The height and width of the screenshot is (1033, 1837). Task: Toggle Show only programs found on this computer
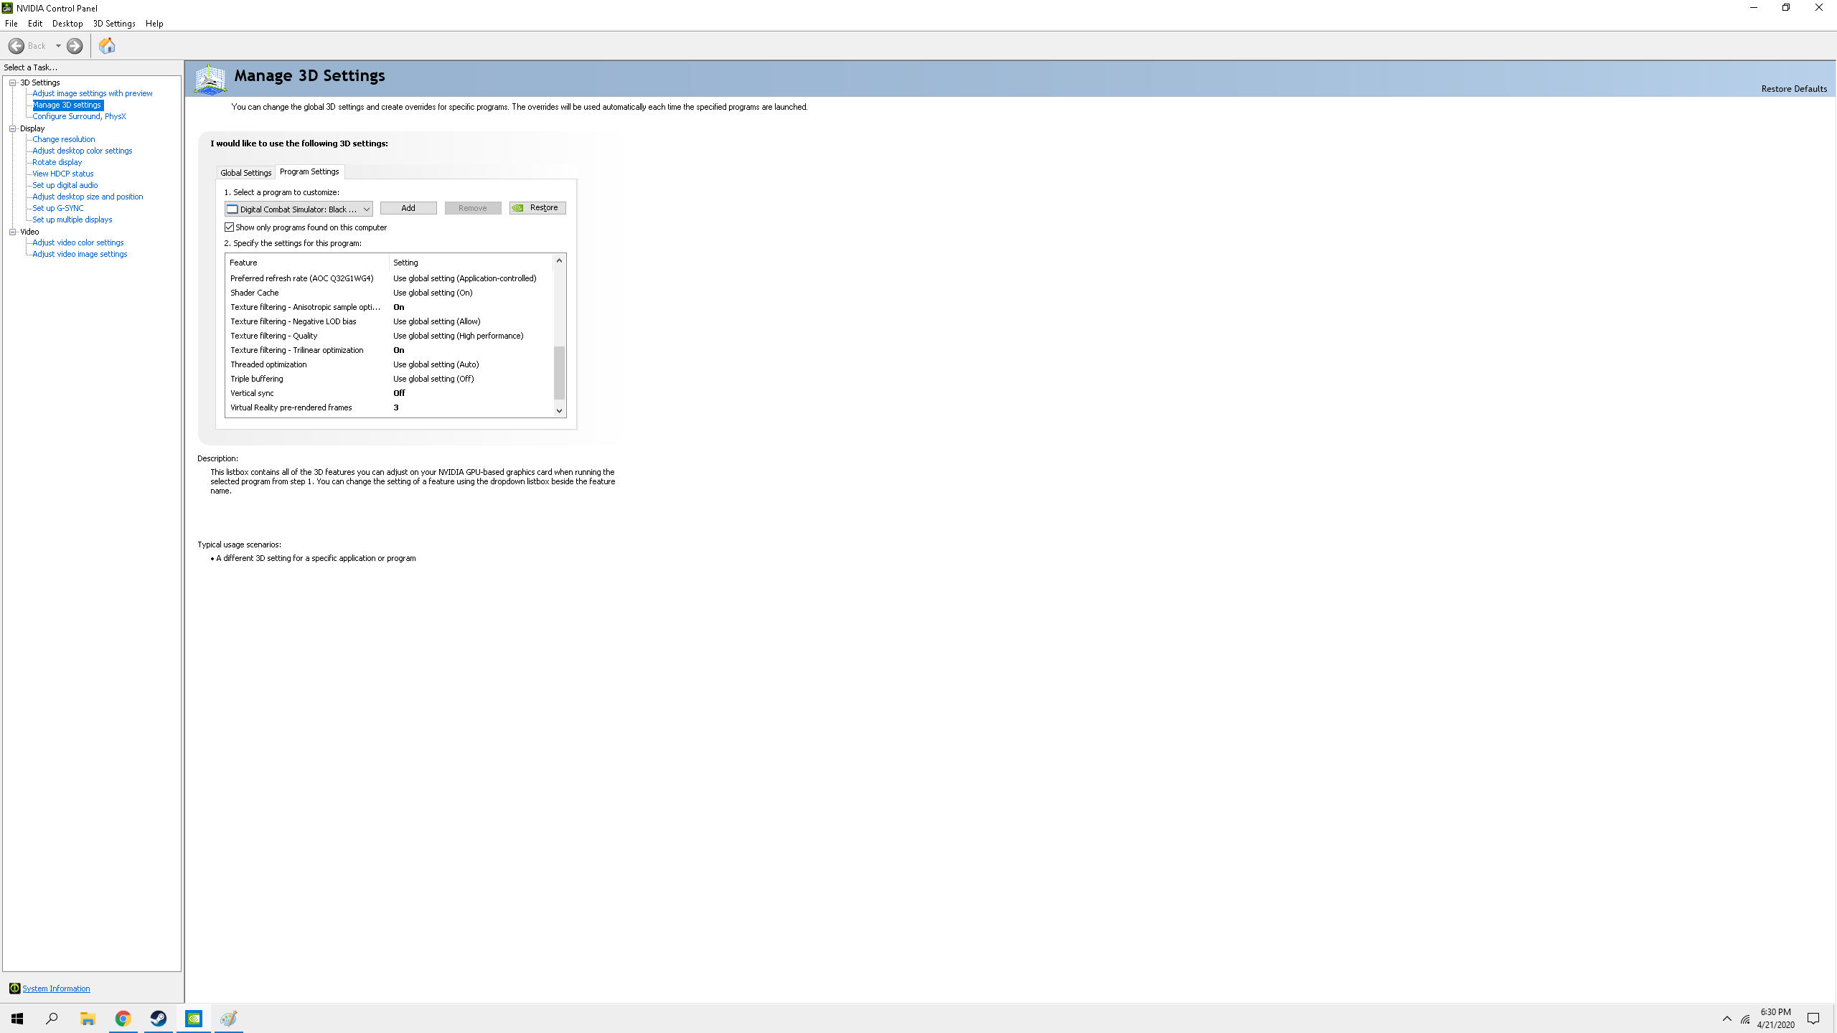230,227
